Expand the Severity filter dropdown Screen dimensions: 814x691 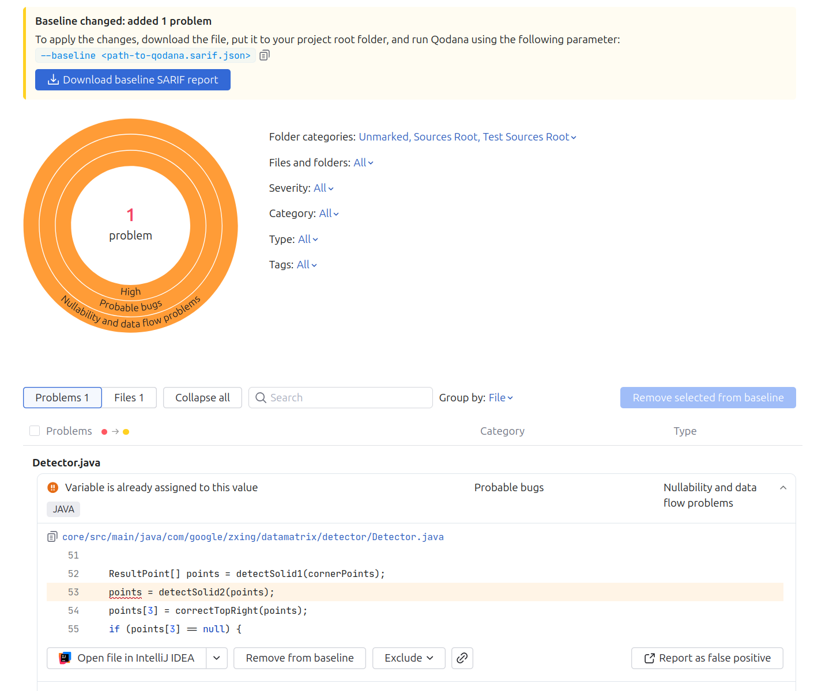(x=323, y=188)
